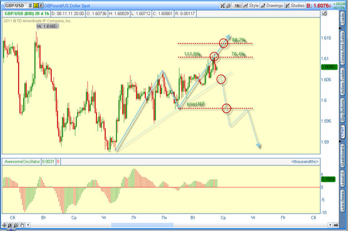This screenshot has width=348, height=231.
Task: Open the GBP/USD symbol dropdown arrow
Action: point(30,6)
